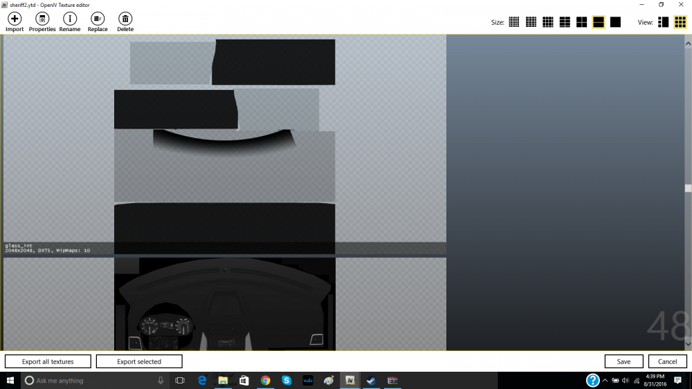The image size is (692, 389).
Task: Open Task View on the taskbar
Action: 180,381
